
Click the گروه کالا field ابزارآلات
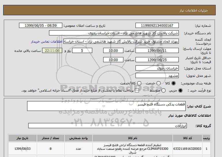(x=108, y=126)
